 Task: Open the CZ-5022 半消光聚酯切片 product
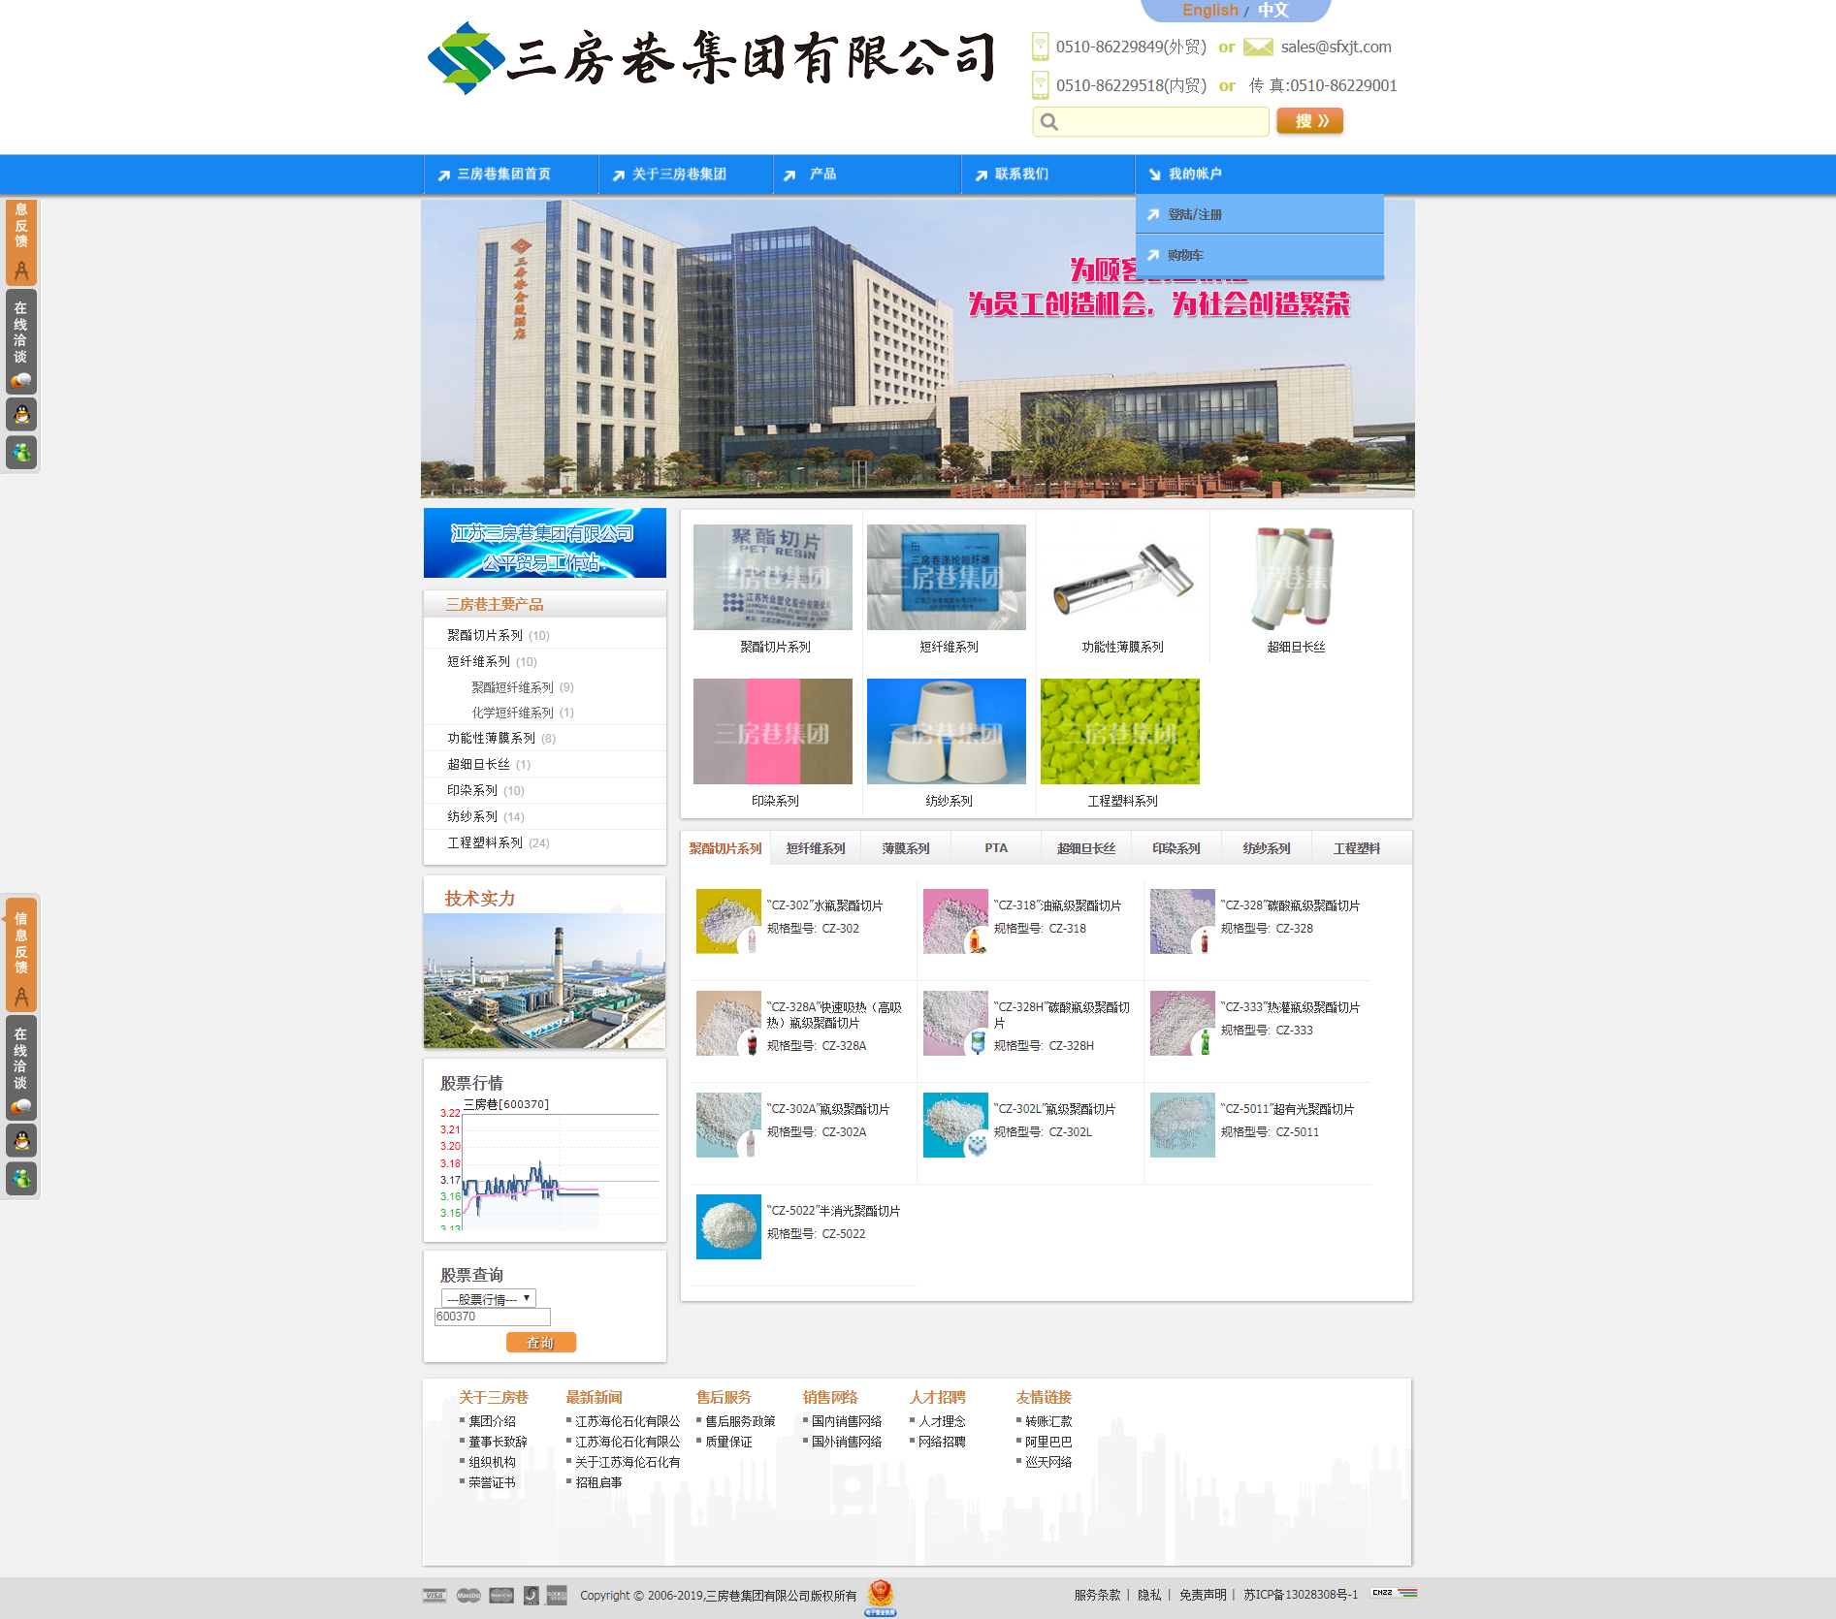tap(833, 1211)
